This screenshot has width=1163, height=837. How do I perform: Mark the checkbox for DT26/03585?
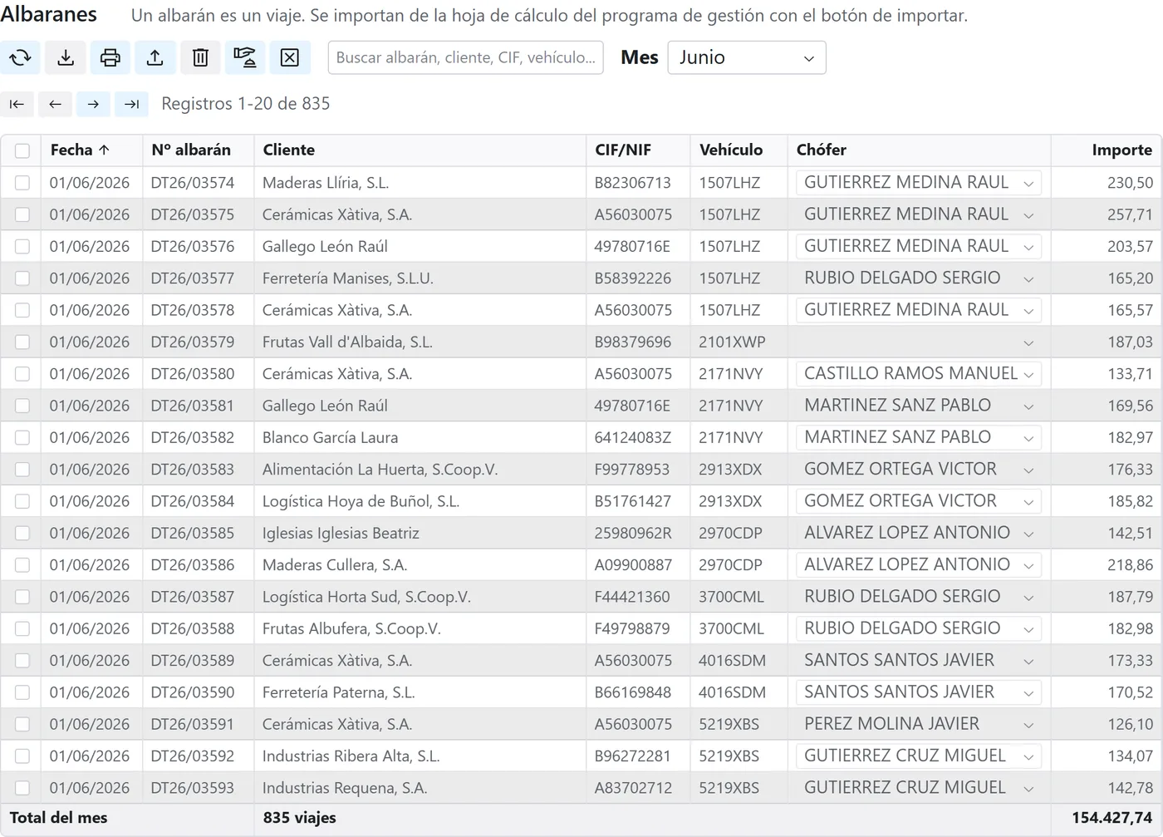22,533
